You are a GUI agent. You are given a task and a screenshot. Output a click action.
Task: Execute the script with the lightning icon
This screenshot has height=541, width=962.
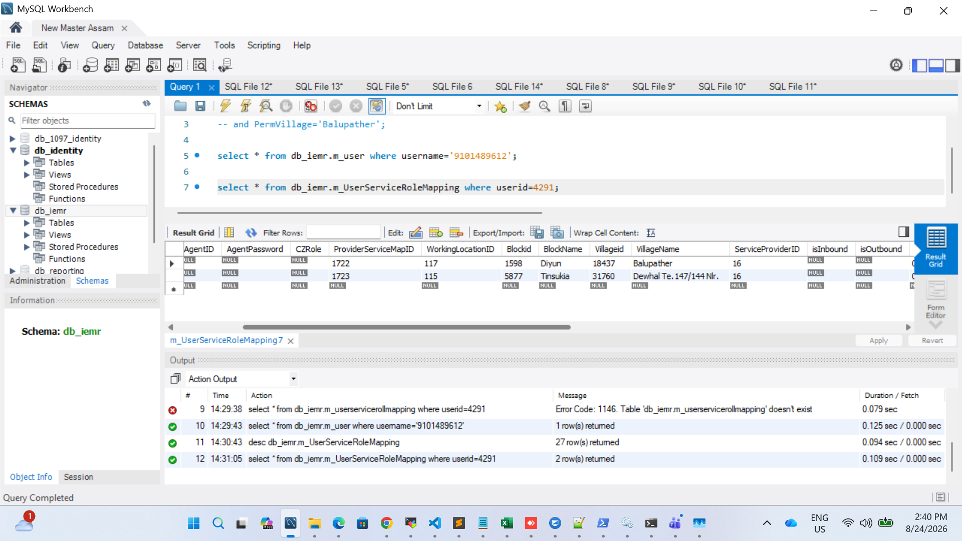(x=225, y=106)
